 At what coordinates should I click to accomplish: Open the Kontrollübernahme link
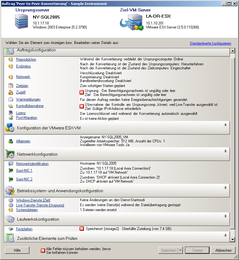point(30,106)
